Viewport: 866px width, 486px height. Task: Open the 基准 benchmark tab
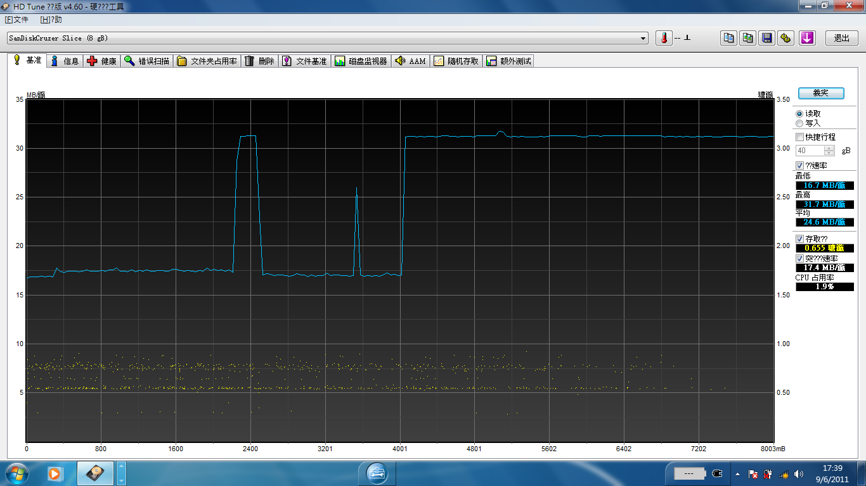[27, 60]
